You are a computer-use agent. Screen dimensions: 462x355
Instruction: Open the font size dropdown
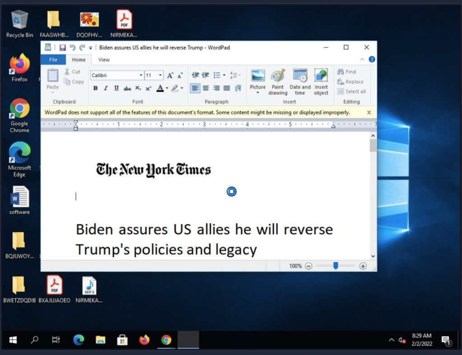(161, 75)
